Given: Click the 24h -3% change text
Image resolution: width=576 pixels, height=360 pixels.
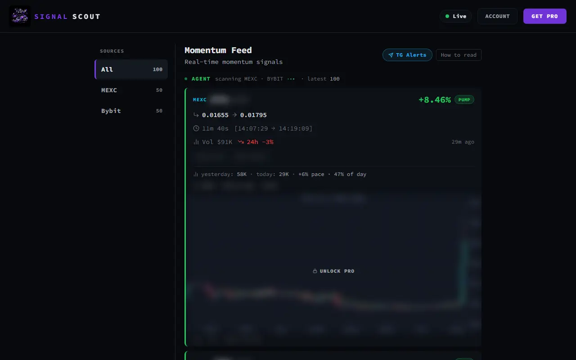Looking at the screenshot, I should [x=260, y=142].
